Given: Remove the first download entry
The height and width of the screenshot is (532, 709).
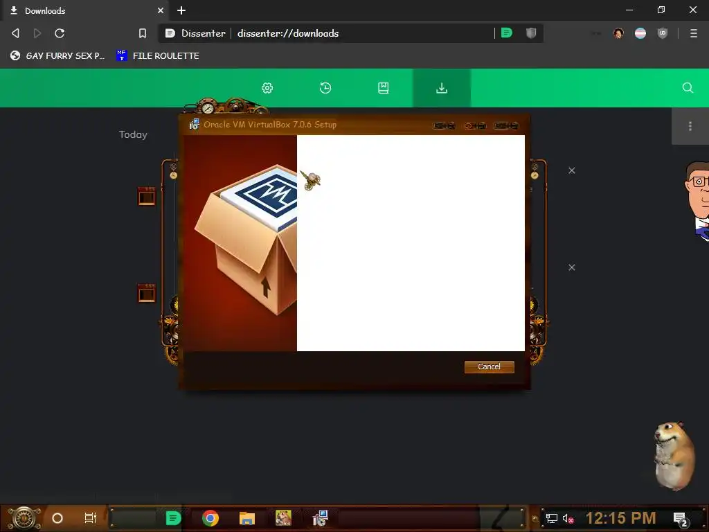Looking at the screenshot, I should coord(571,170).
